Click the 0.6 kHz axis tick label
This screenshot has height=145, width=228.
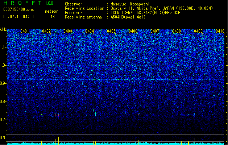3,138
